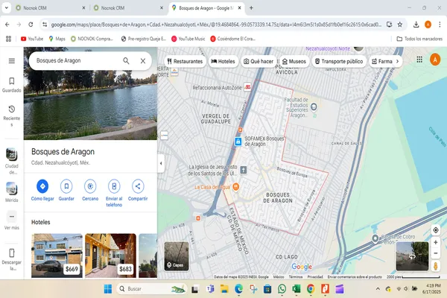Open the NOCNOK: Compra bookmark
The image size is (447, 298).
(92, 39)
